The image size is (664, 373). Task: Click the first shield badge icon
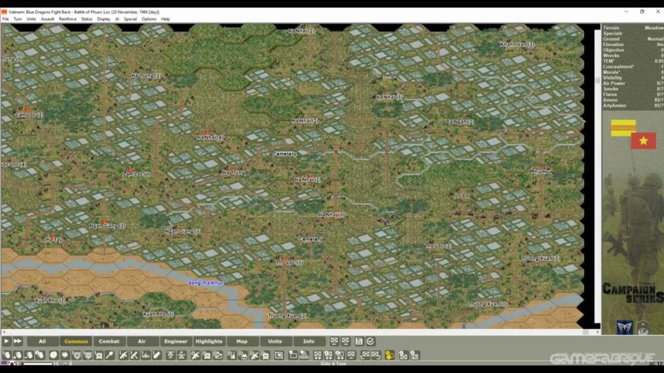(x=77, y=355)
